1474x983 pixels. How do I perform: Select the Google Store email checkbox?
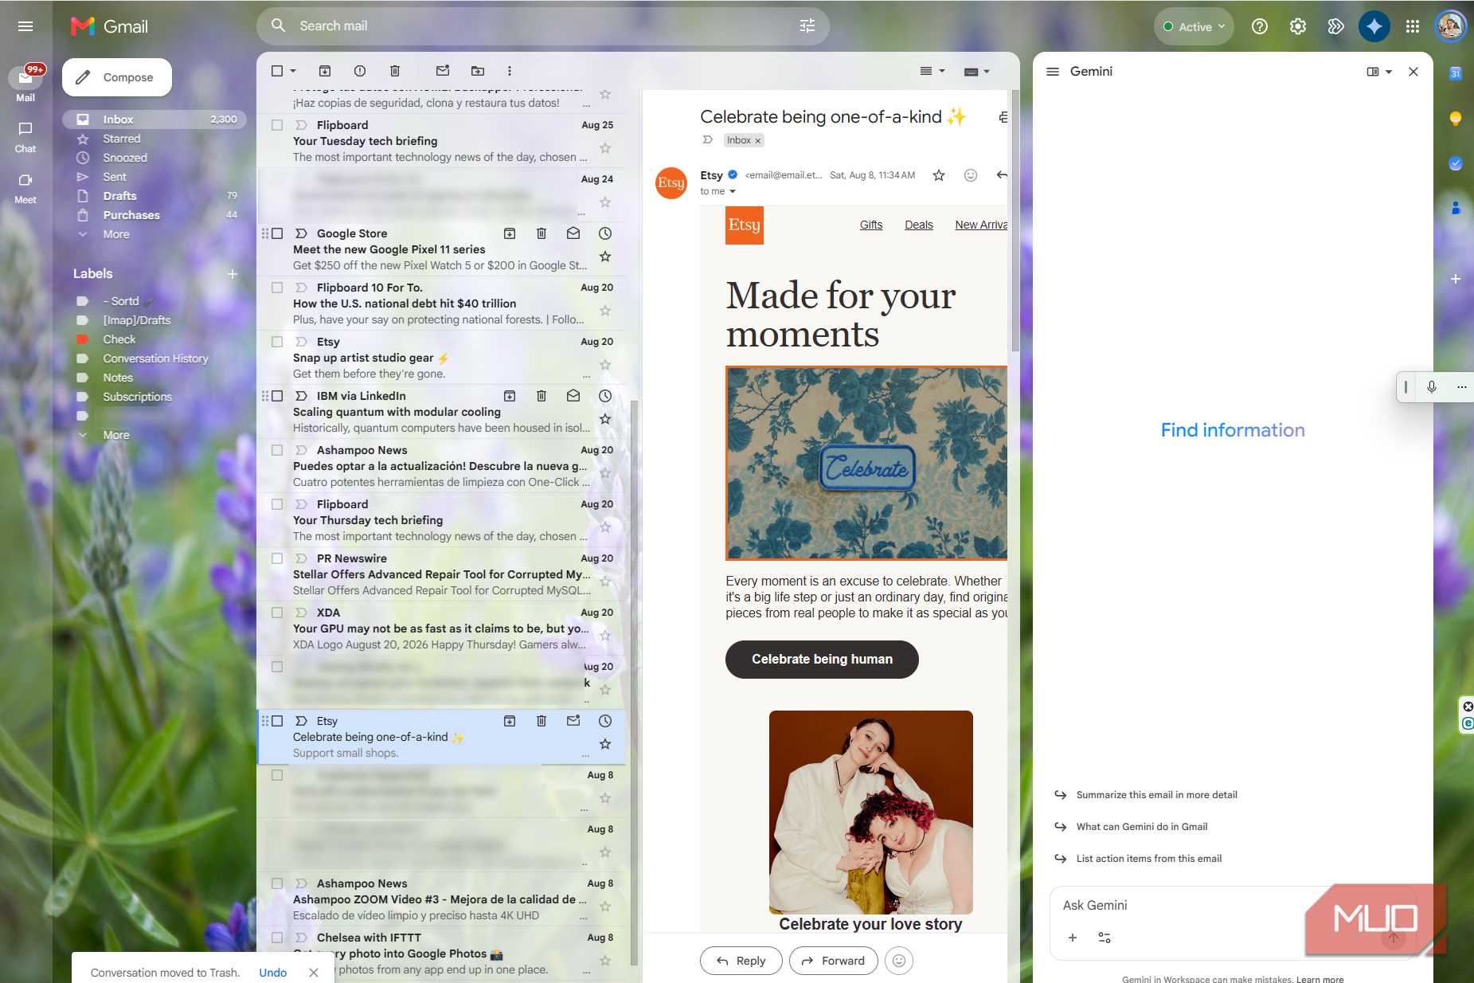pyautogui.click(x=277, y=233)
